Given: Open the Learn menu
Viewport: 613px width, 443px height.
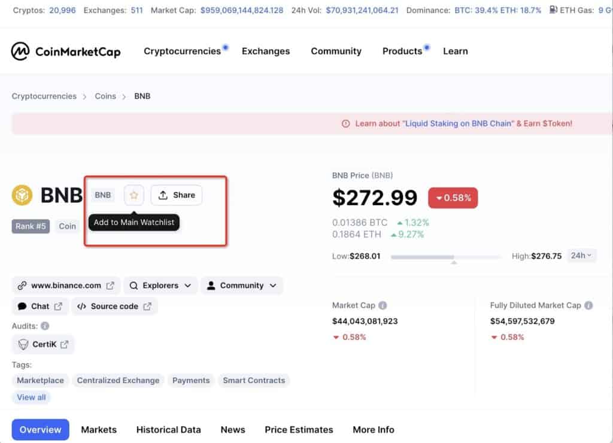Looking at the screenshot, I should coord(456,51).
